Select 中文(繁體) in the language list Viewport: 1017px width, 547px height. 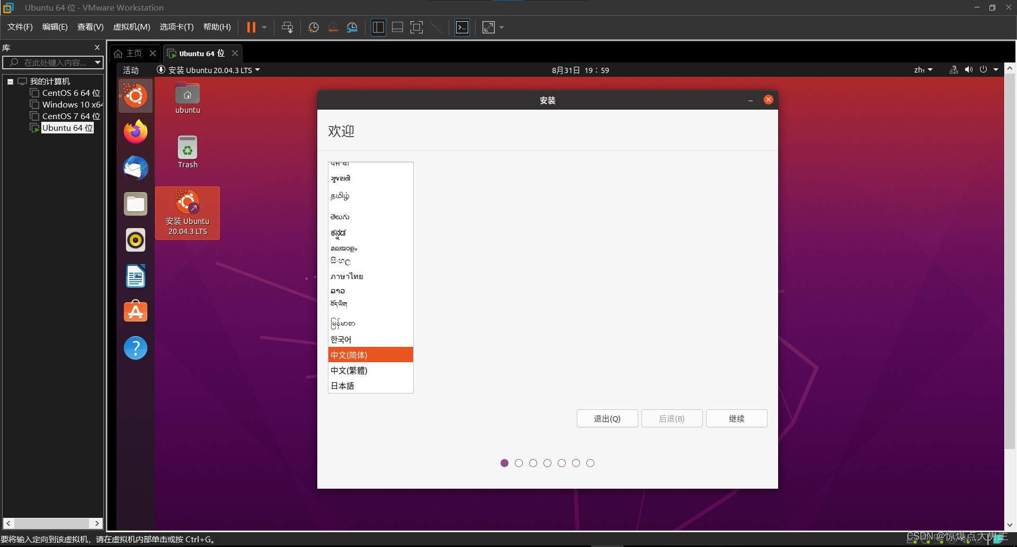[x=371, y=370]
